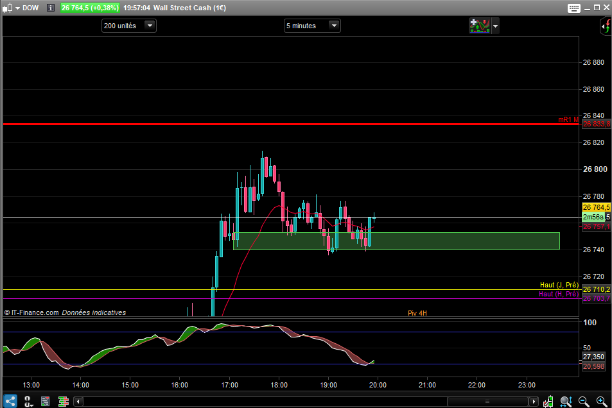The image size is (612, 408).
Task: Click the DOW ticker label
Action: click(x=30, y=8)
